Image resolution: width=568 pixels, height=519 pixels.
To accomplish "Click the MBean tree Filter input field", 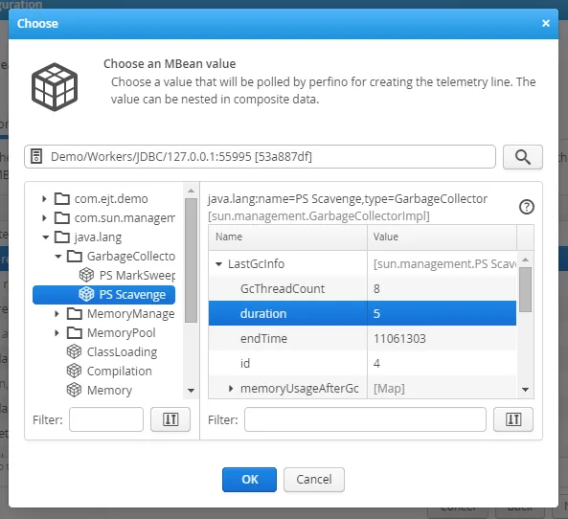I will tap(106, 419).
